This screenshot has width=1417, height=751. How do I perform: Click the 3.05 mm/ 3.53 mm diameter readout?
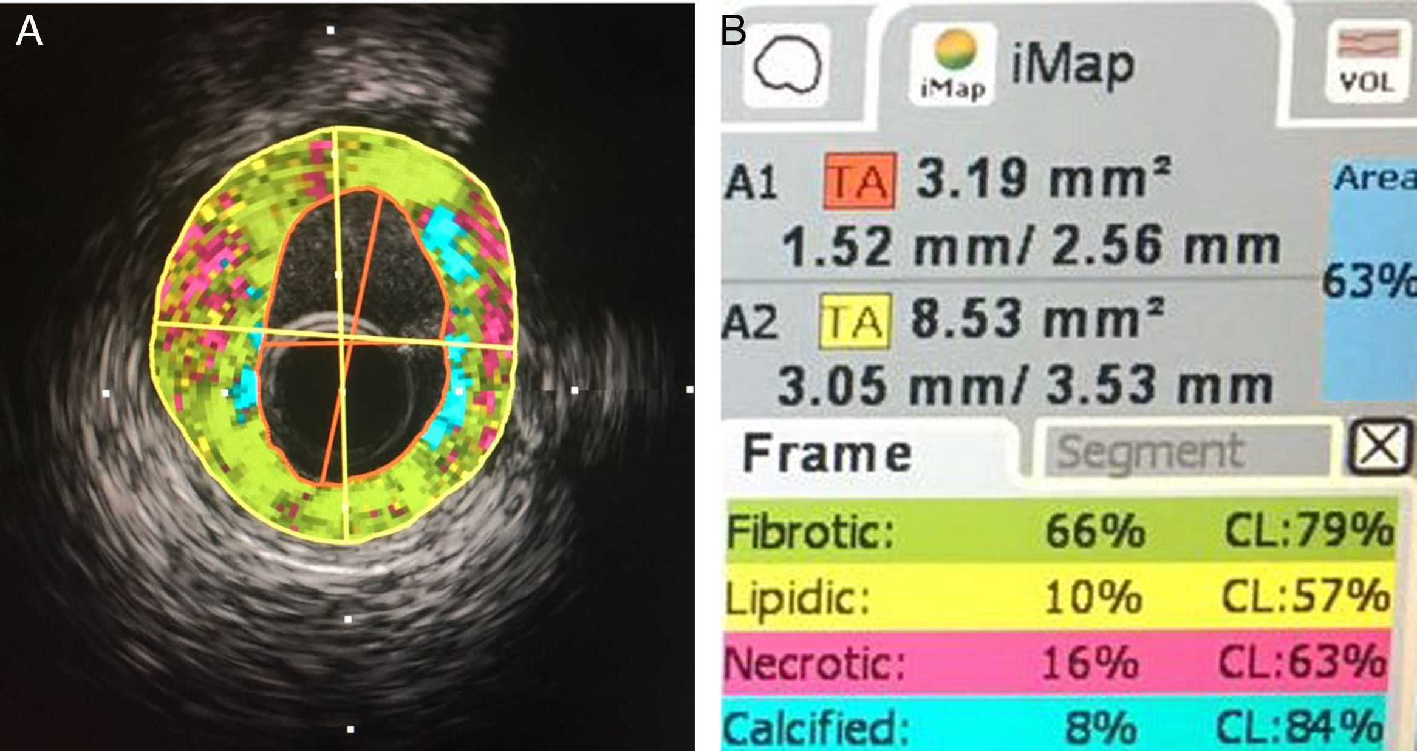pyautogui.click(x=1025, y=386)
